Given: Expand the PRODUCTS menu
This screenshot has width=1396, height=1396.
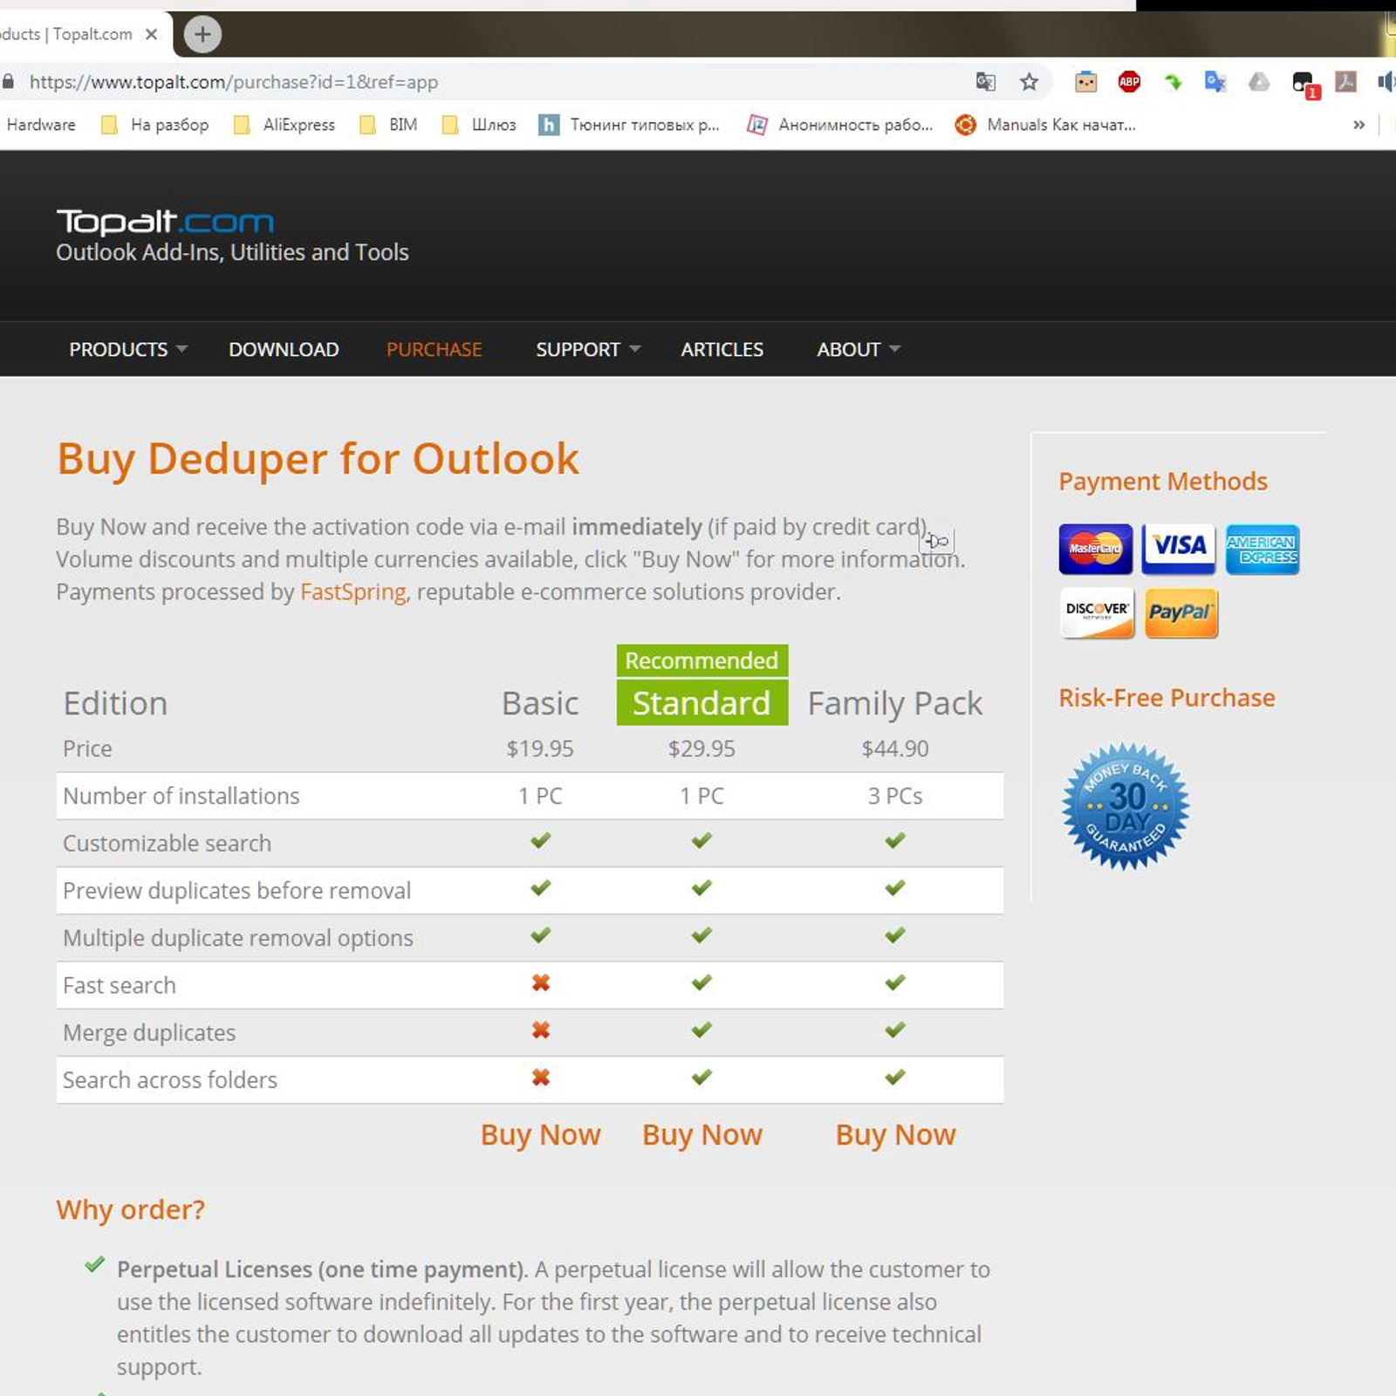Looking at the screenshot, I should (127, 349).
